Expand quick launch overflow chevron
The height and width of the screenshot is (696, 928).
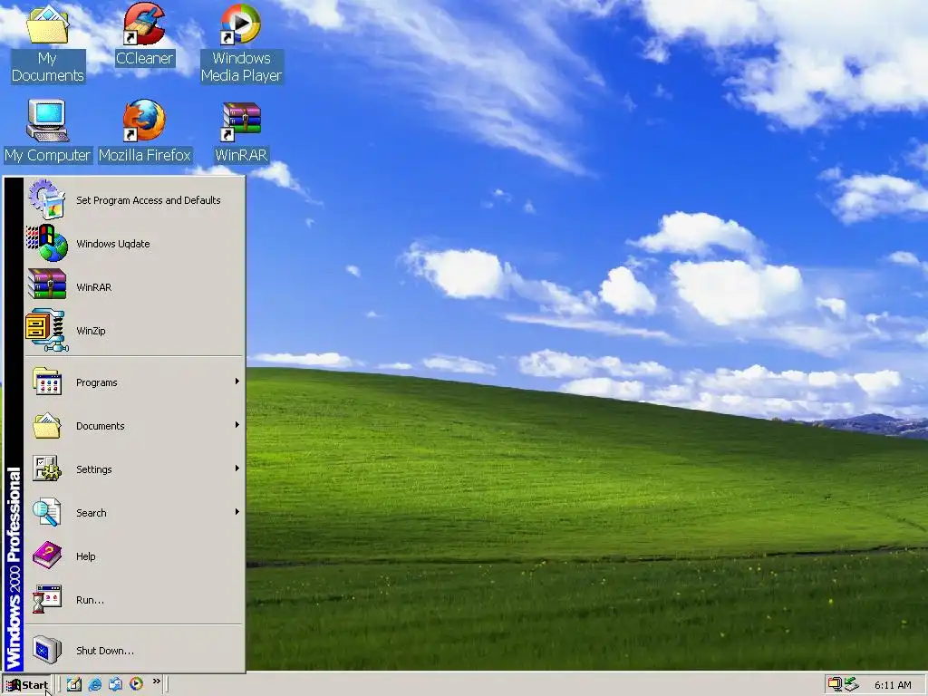[x=156, y=681]
